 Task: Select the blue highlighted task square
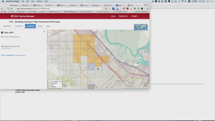[x=91, y=67]
